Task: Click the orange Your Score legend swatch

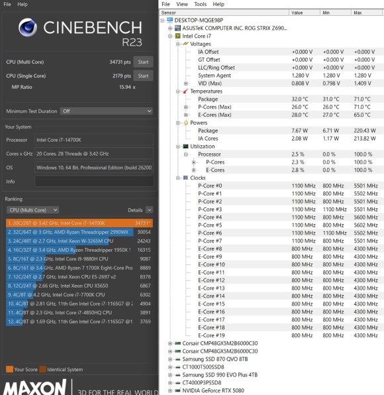Action: [x=9, y=369]
